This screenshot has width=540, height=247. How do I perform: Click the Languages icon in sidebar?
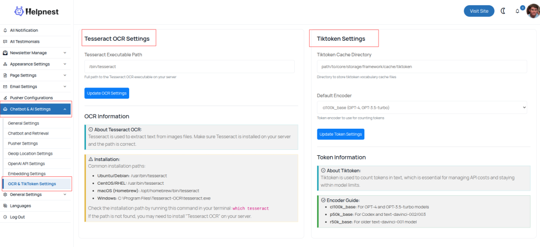pos(5,206)
